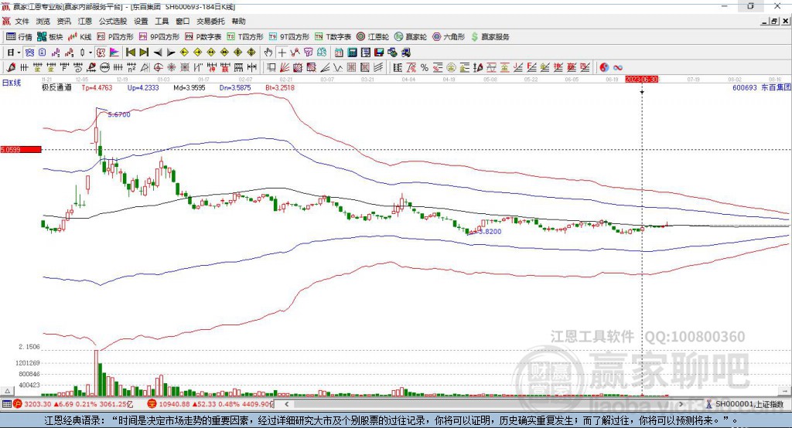792x428 pixels.
Task: Open the T四方形 tool
Action: pos(245,37)
